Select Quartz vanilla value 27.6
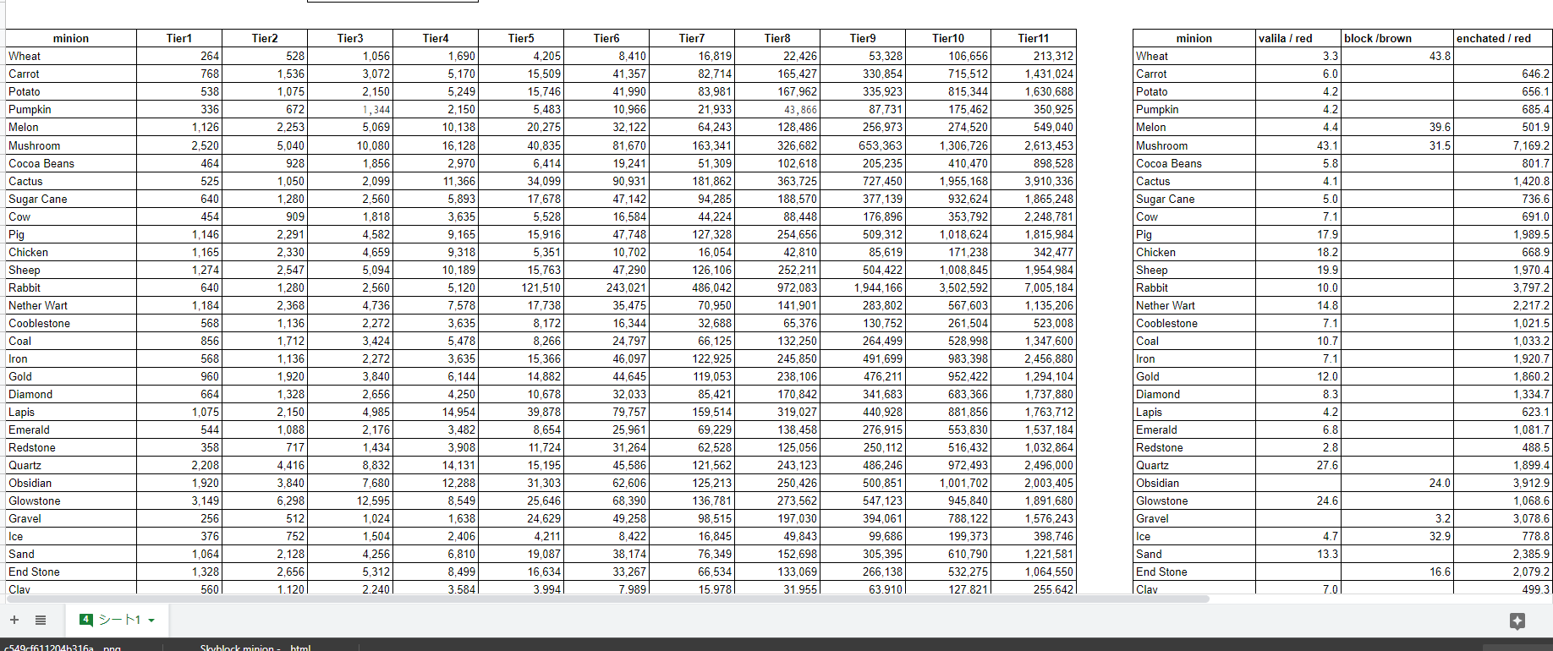 pyautogui.click(x=1298, y=465)
